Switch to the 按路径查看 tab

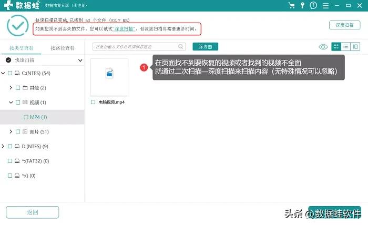pos(63,47)
